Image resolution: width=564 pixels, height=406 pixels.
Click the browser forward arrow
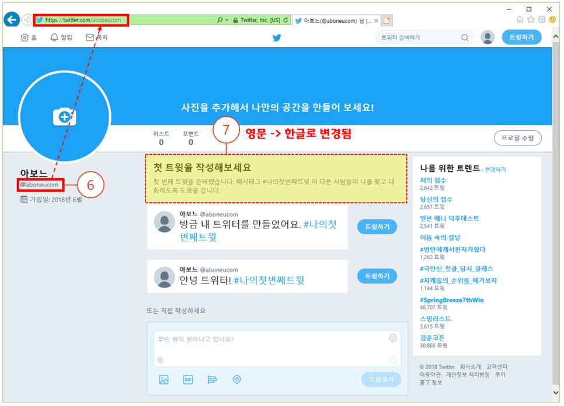pos(27,20)
